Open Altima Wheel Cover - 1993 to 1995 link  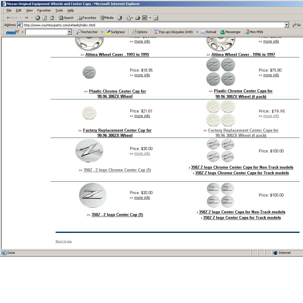[x=117, y=55]
